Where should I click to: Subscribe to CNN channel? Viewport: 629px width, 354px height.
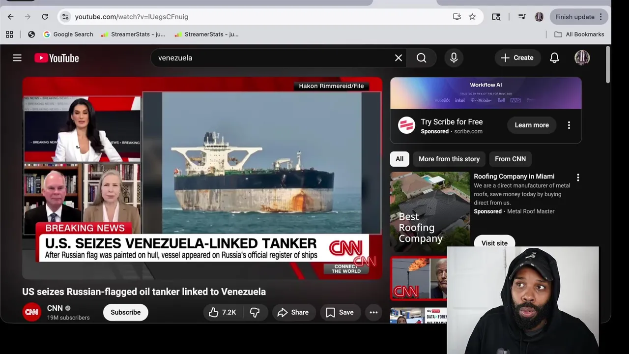pyautogui.click(x=125, y=312)
